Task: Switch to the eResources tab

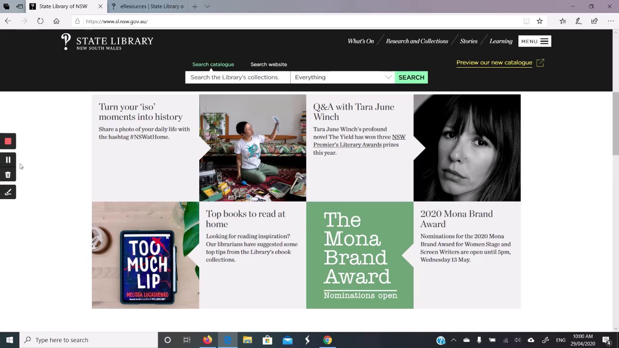Action: (x=147, y=6)
